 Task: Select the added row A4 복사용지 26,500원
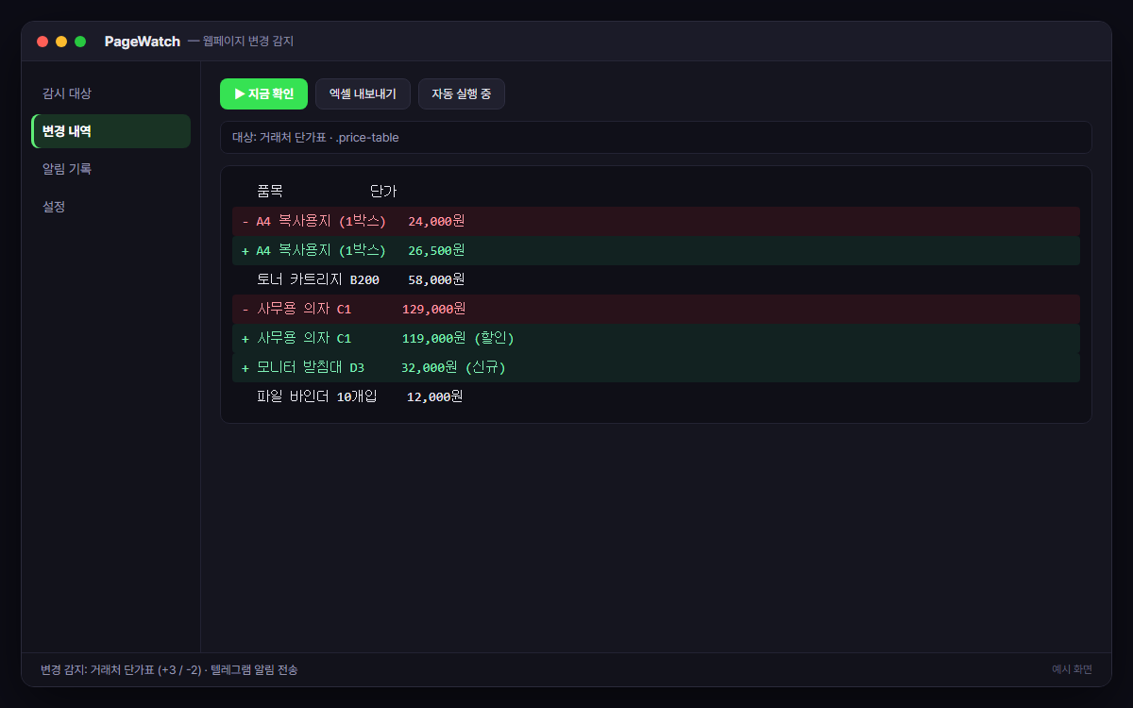[x=655, y=250]
